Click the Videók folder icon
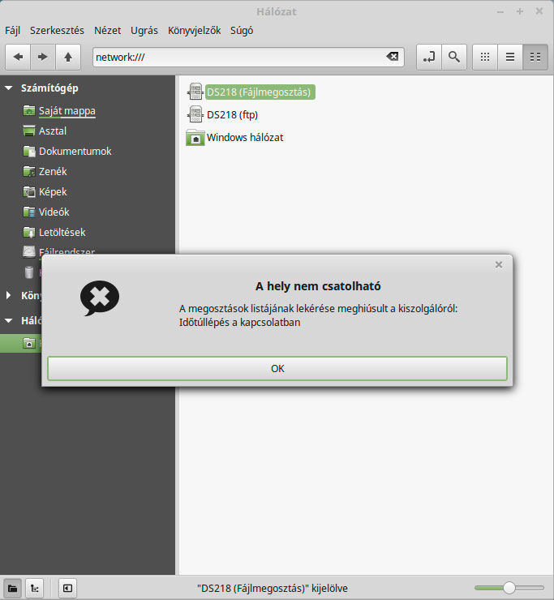Screen dimensions: 554x600 coord(29,212)
